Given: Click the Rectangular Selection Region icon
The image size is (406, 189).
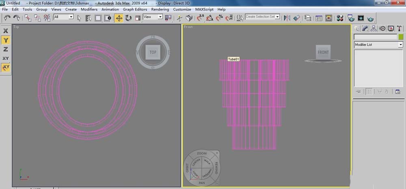Looking at the screenshot, I should pos(98,18).
